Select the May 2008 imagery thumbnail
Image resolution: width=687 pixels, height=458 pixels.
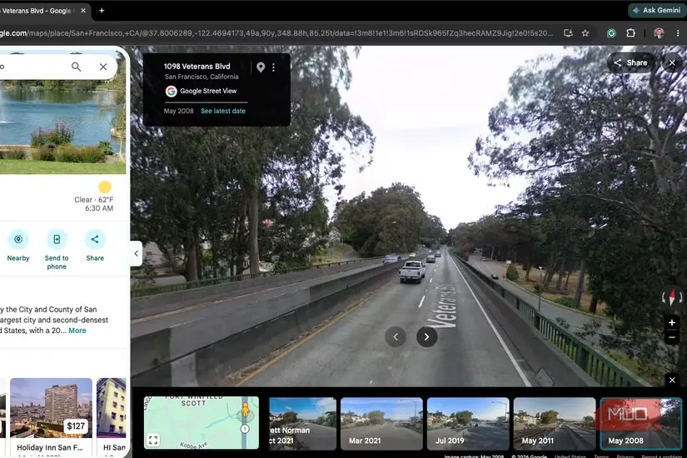[x=640, y=423]
